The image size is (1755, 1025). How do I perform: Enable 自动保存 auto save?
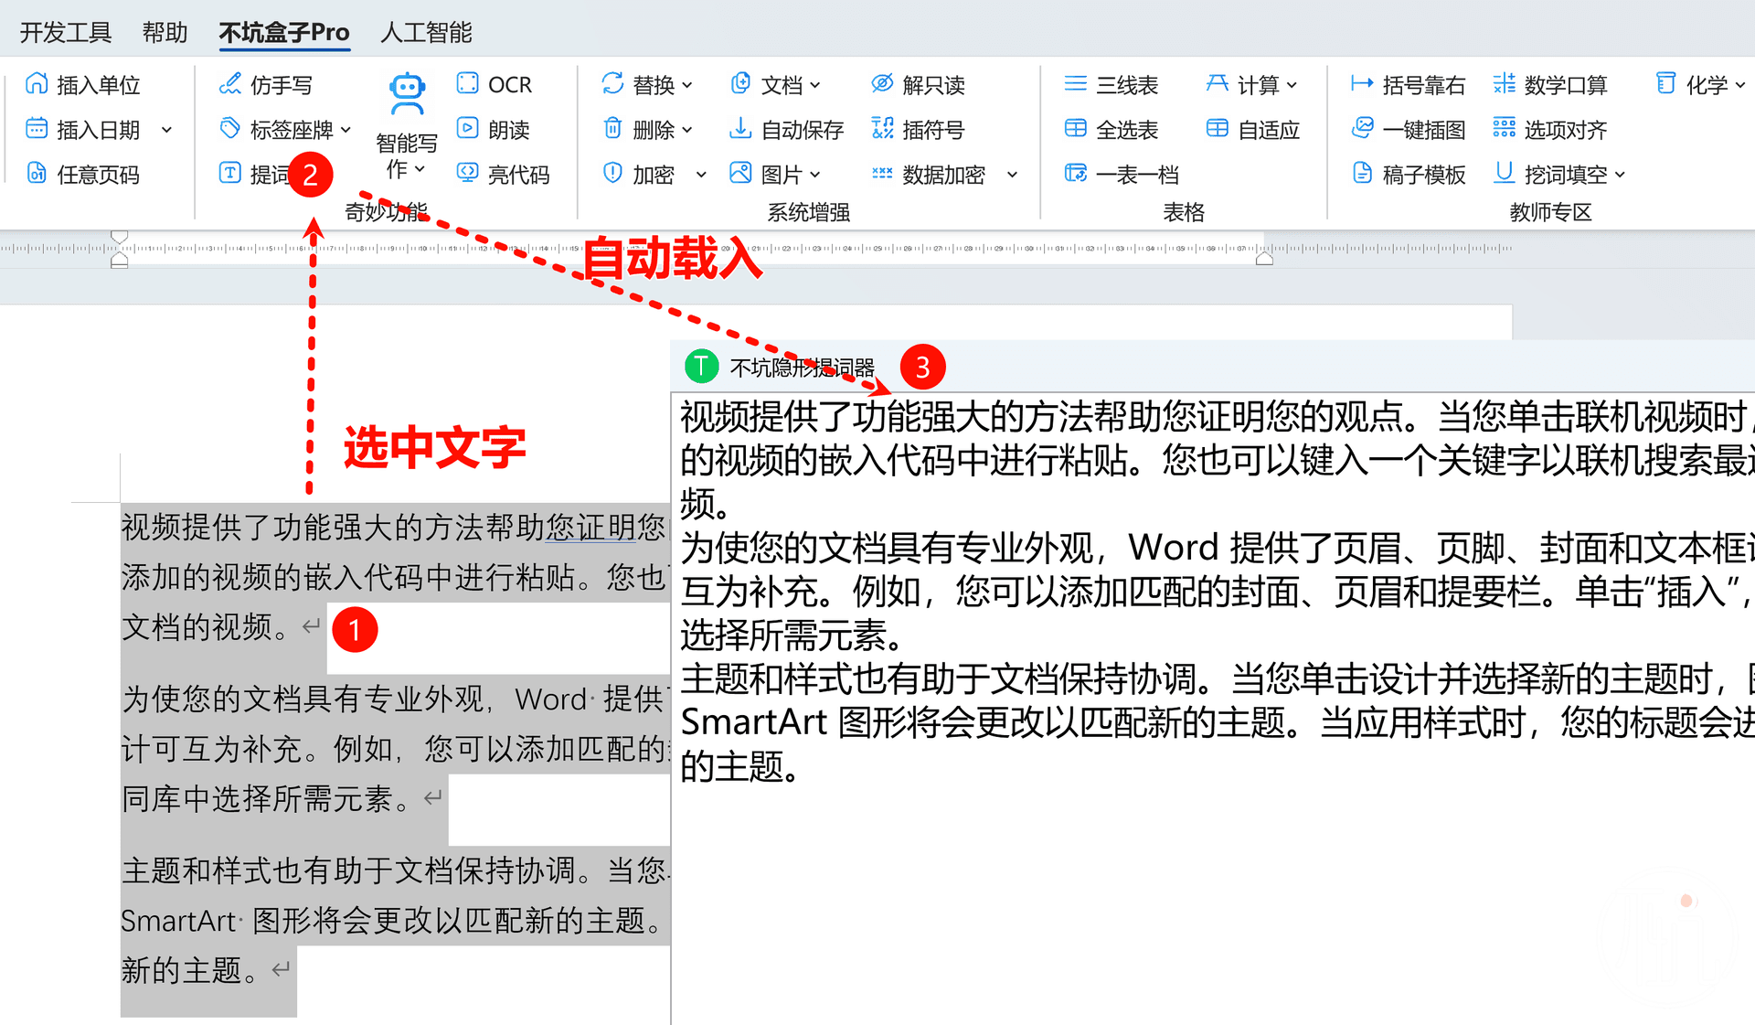(786, 129)
